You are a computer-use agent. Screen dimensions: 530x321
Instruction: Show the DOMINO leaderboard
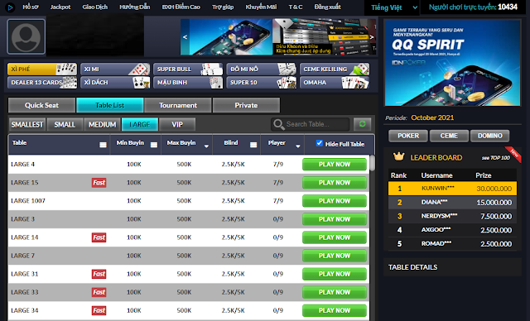(x=489, y=136)
